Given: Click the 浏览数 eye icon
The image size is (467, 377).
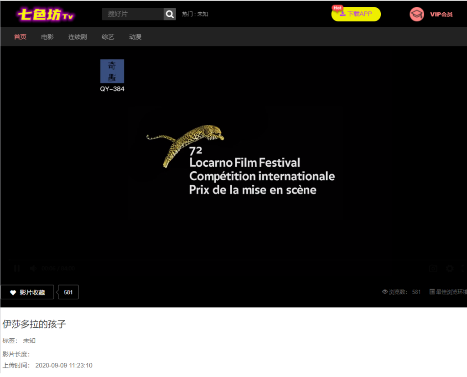Looking at the screenshot, I should (385, 292).
